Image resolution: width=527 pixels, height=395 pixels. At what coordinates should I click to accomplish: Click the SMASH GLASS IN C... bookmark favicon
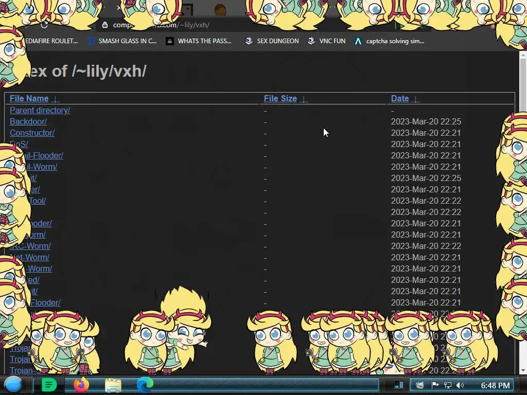(x=91, y=41)
